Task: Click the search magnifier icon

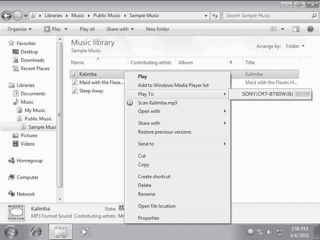Action: pyautogui.click(x=314, y=16)
